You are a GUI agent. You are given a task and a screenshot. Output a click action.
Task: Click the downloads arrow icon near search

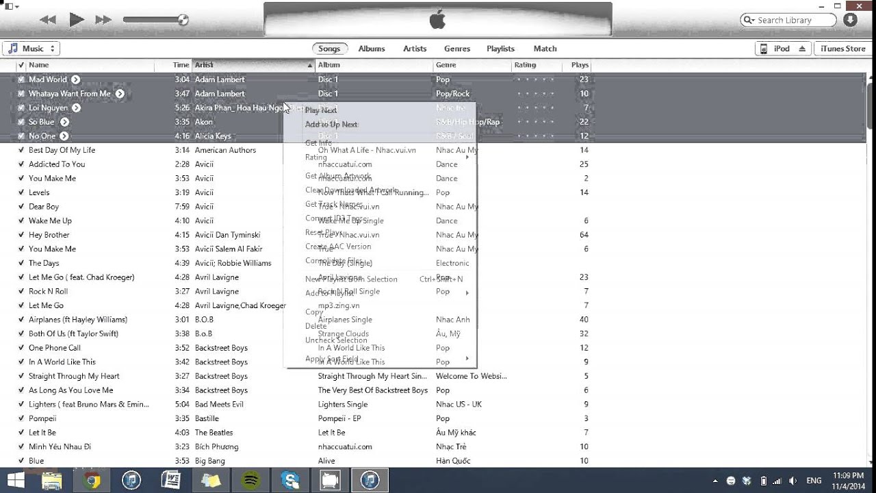(x=850, y=20)
